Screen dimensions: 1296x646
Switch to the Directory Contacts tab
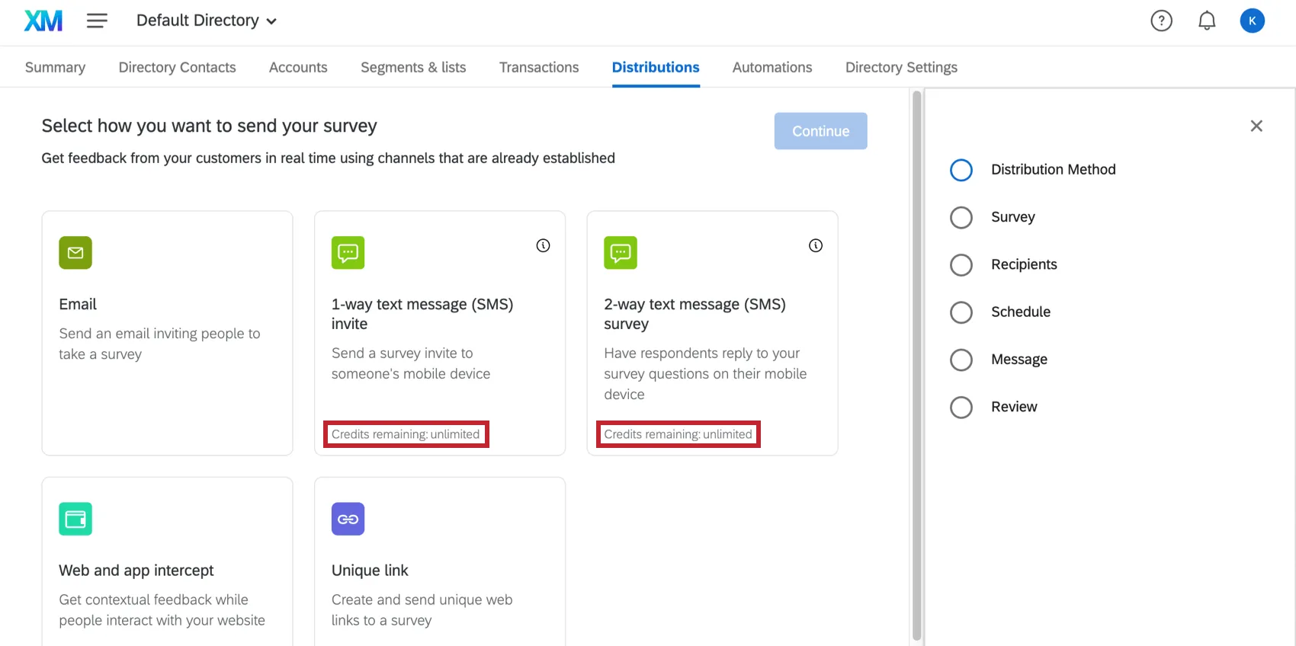click(x=177, y=67)
